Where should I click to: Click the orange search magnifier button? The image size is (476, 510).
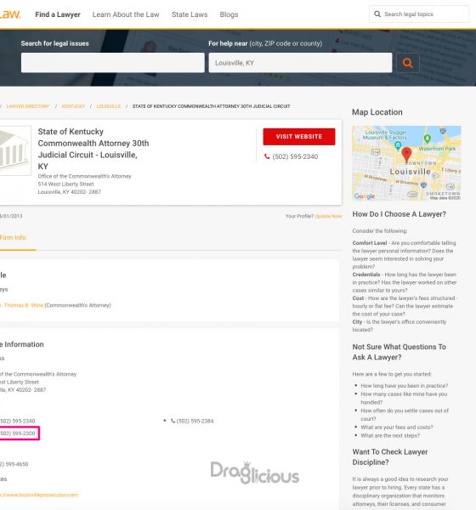pyautogui.click(x=408, y=63)
